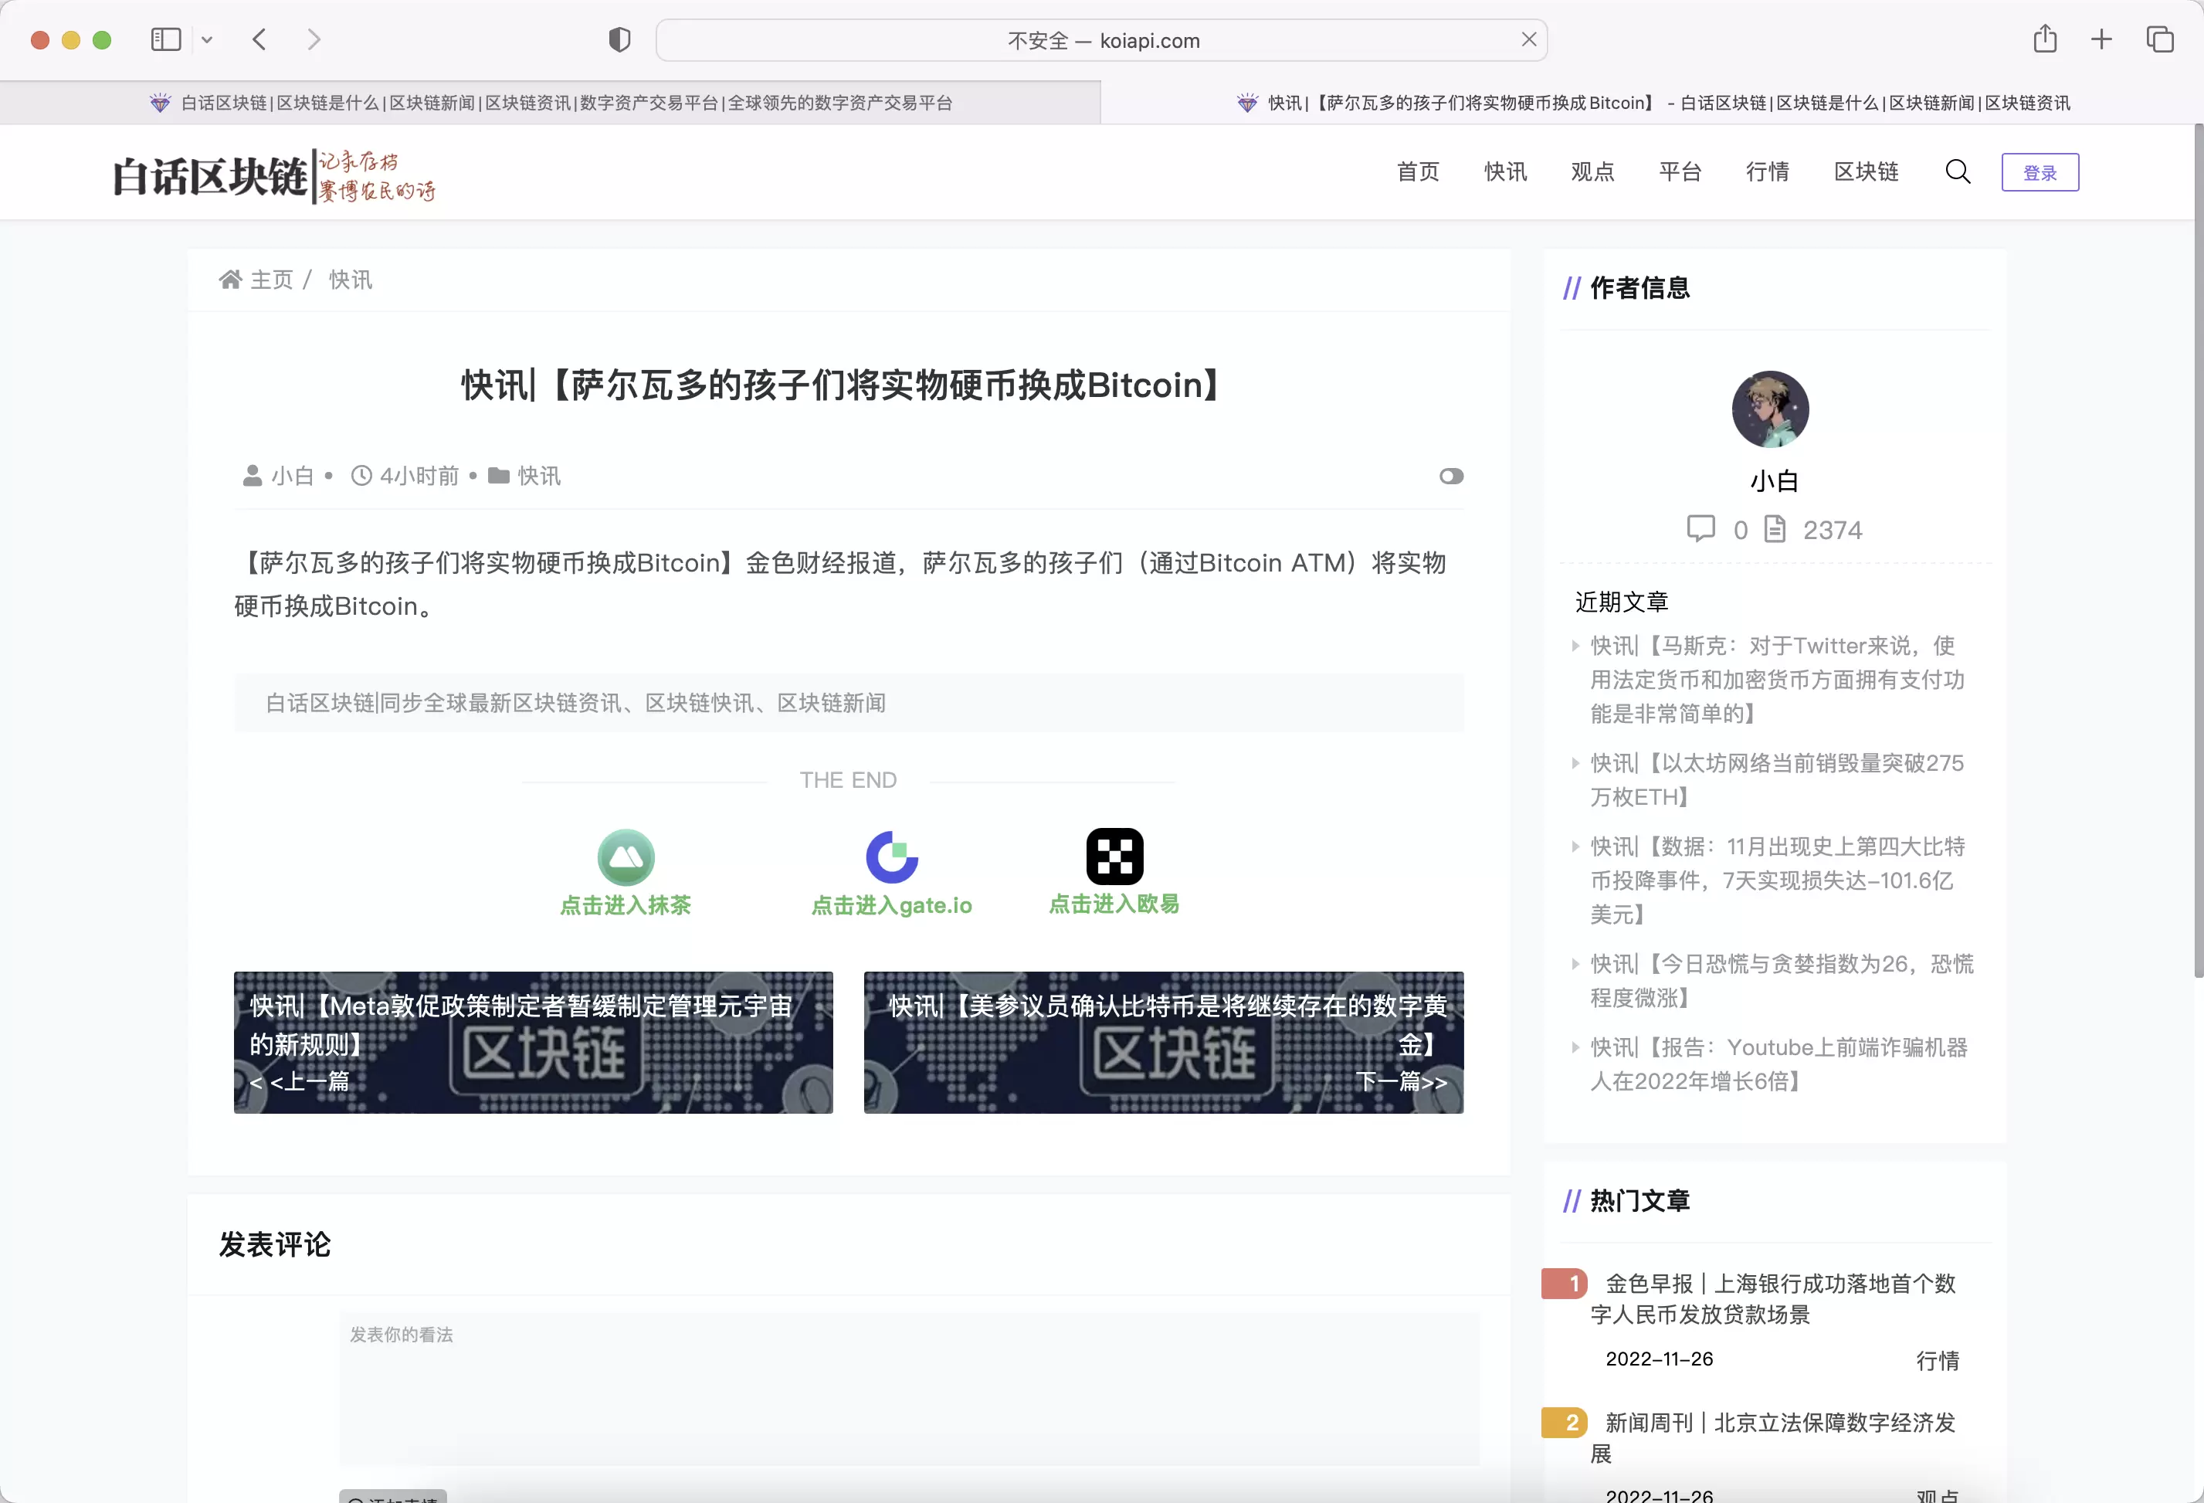Open 平台 in the navigation menu
The width and height of the screenshot is (2204, 1503).
(x=1680, y=171)
